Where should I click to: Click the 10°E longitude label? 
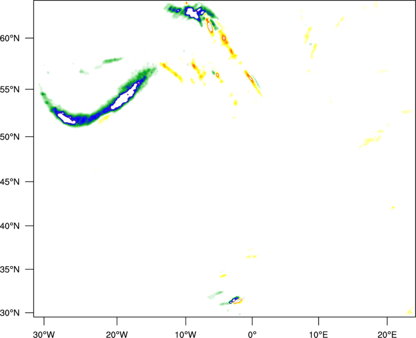point(318,334)
